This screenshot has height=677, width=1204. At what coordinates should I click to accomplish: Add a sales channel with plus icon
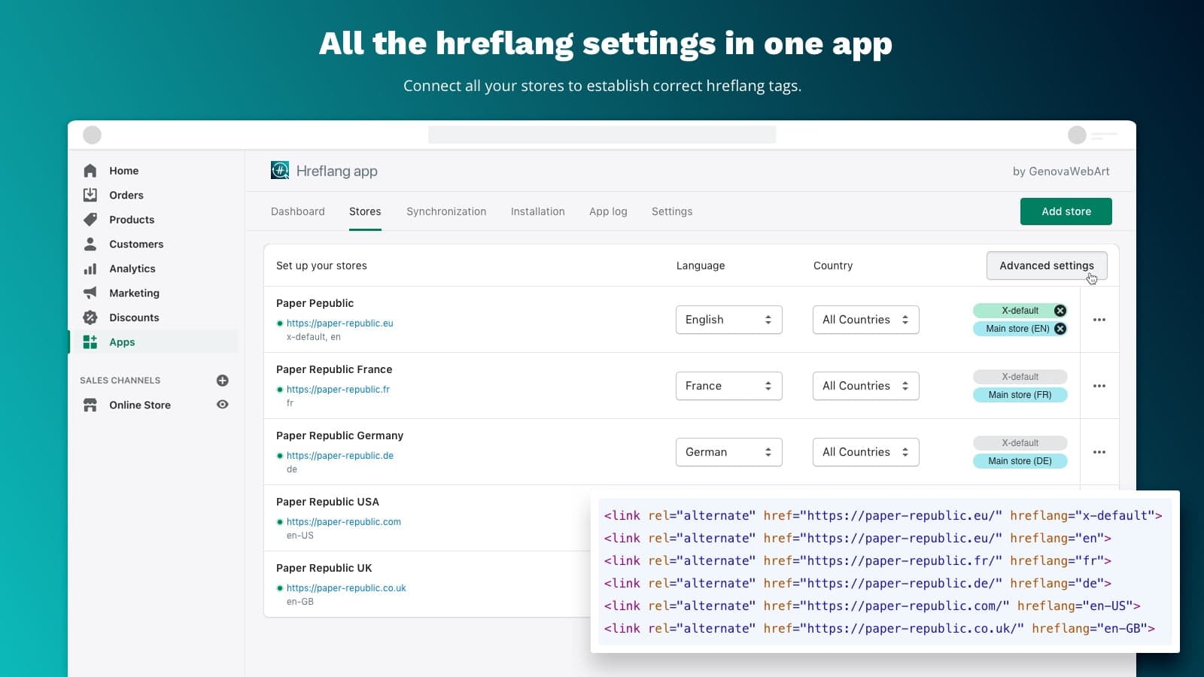coord(222,381)
